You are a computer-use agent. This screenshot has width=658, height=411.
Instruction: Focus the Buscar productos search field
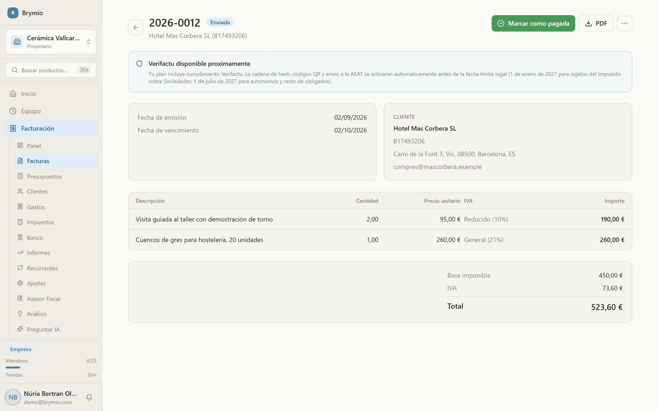[x=51, y=70]
